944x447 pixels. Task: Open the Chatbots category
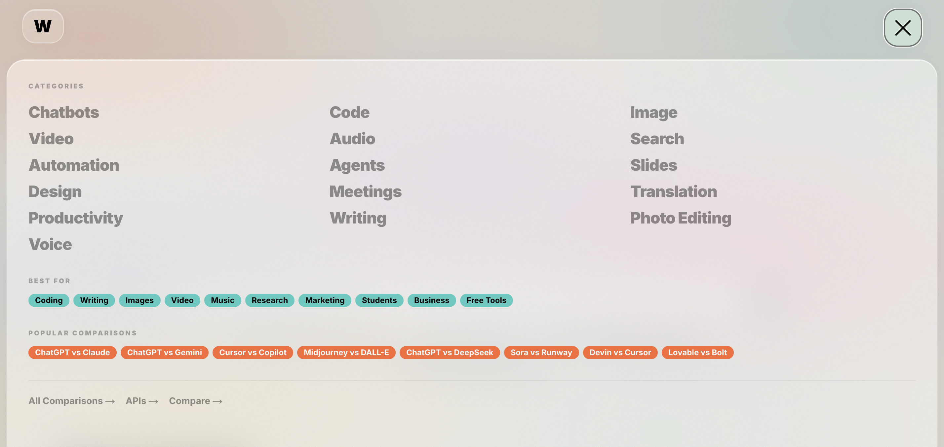[x=64, y=112]
